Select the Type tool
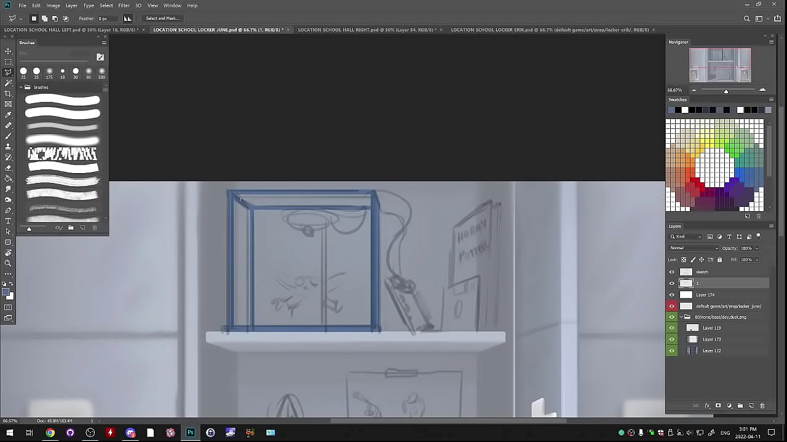The height and width of the screenshot is (442, 787). tap(8, 221)
